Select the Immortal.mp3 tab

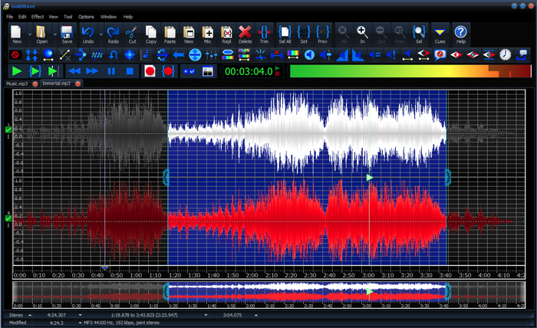(57, 84)
